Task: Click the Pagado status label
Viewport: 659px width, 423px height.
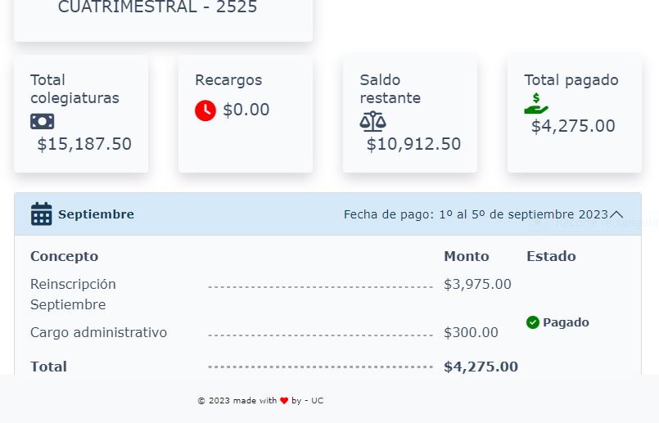Action: (x=566, y=322)
